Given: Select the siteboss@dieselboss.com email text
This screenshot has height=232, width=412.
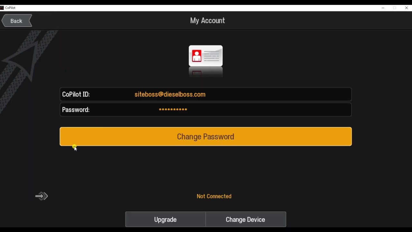Looking at the screenshot, I should click(x=170, y=94).
